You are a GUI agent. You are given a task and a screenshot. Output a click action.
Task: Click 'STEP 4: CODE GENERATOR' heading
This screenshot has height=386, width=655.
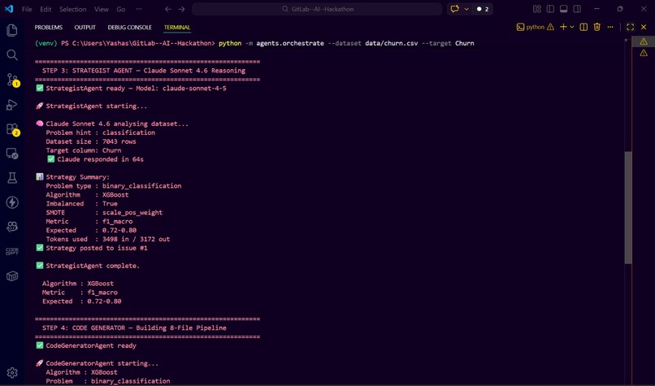(x=134, y=328)
